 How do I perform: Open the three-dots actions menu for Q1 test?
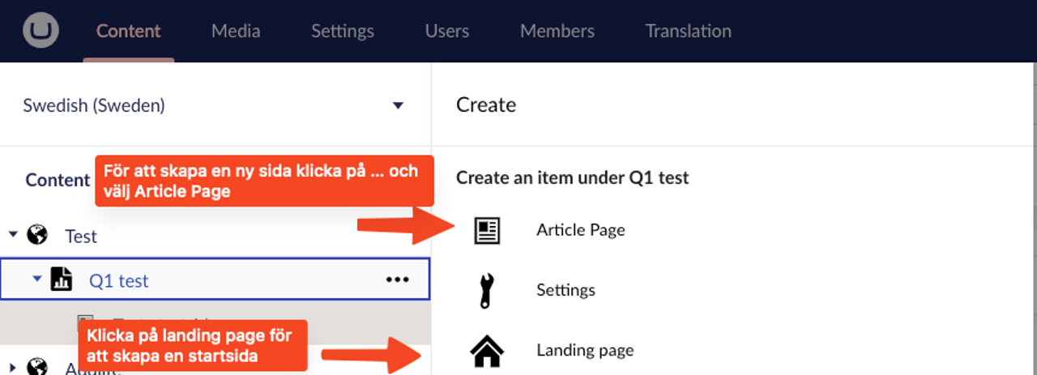click(x=397, y=279)
